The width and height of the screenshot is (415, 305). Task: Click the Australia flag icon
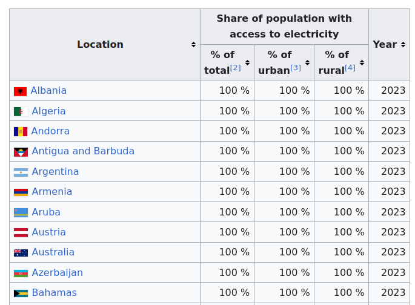[21, 253]
